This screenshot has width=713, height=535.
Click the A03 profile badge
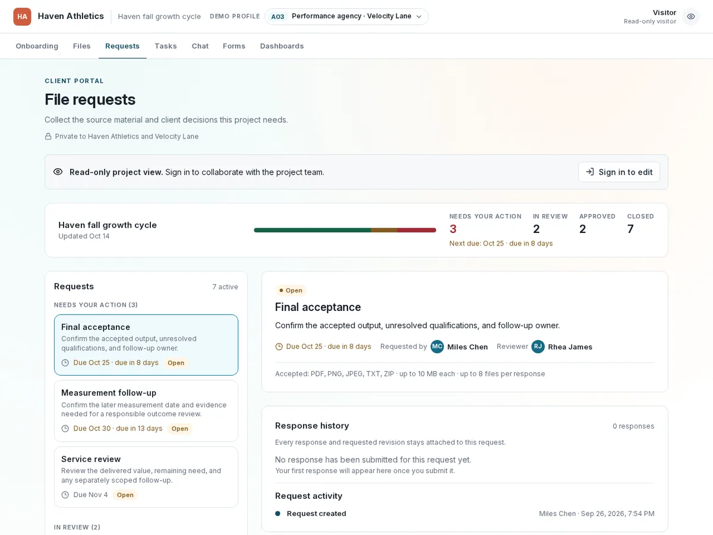[x=277, y=17]
